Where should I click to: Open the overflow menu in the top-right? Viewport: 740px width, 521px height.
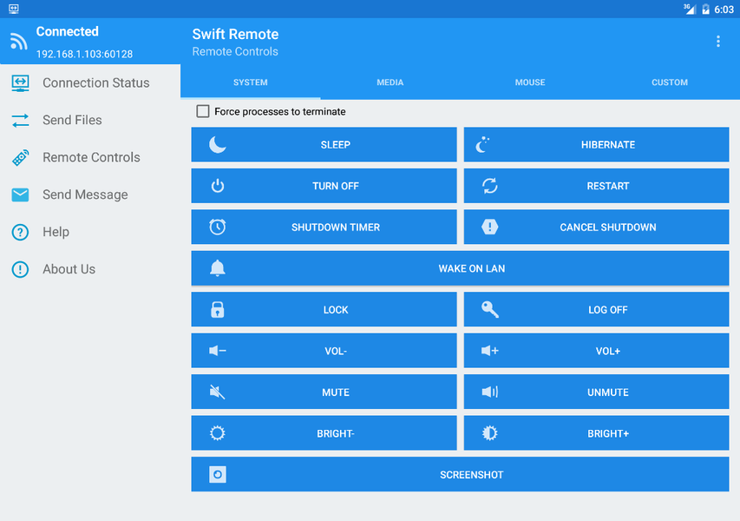pos(717,41)
